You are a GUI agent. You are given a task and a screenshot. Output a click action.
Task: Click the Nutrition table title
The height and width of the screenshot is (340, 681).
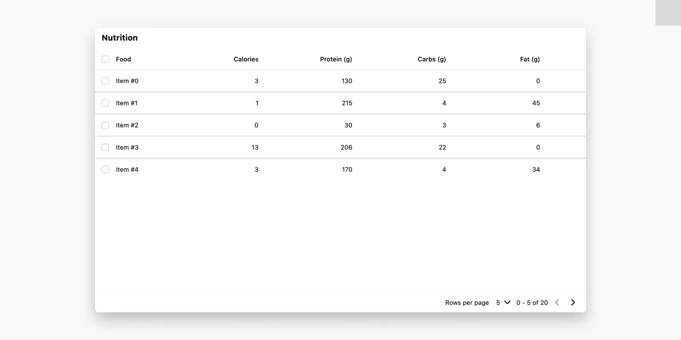click(x=120, y=38)
